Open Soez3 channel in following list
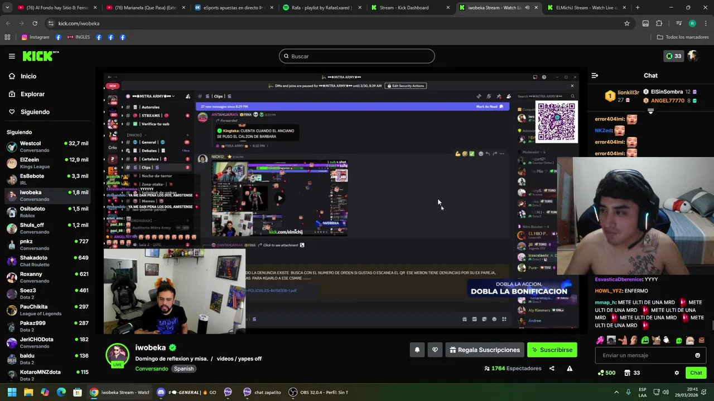Viewport: 714px width, 401px height. click(x=47, y=294)
